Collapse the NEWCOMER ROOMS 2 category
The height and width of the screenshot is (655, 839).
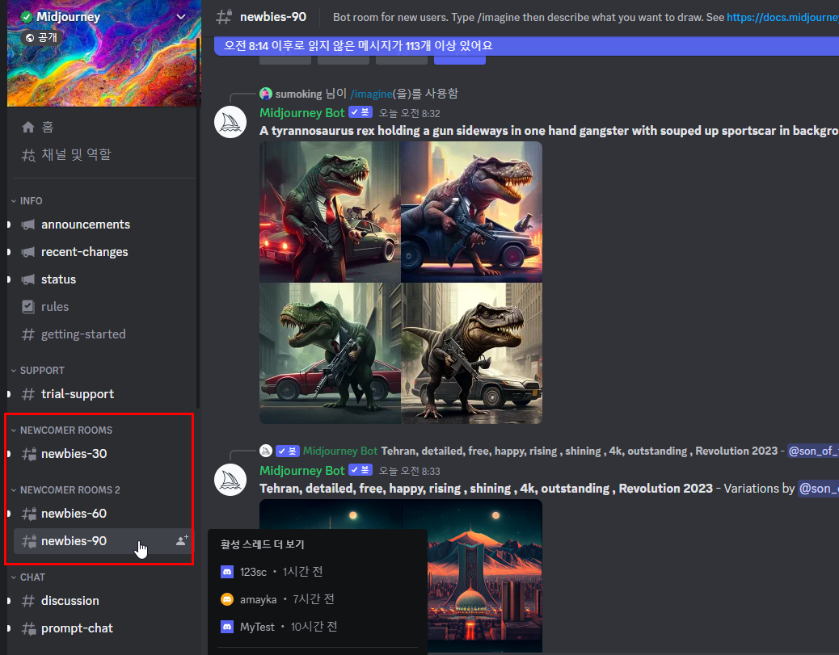65,489
